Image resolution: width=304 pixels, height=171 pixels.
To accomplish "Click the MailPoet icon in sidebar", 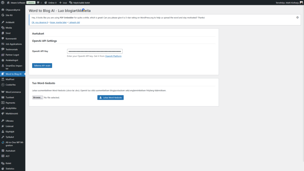I will [x=3, y=79].
